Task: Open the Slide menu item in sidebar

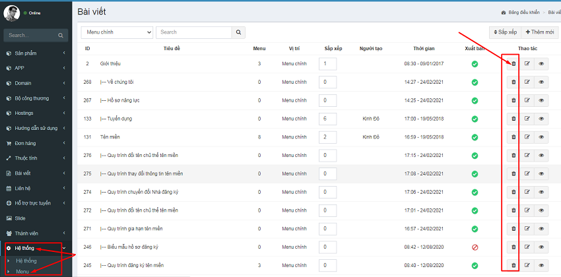Action: tap(20, 218)
